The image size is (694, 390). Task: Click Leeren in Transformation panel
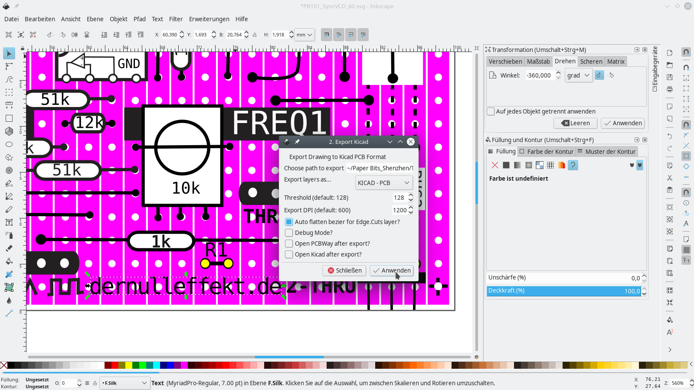[576, 123]
